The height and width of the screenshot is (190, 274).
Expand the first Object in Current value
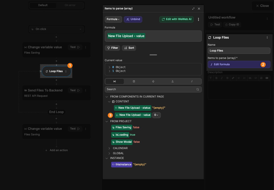[x=109, y=67]
